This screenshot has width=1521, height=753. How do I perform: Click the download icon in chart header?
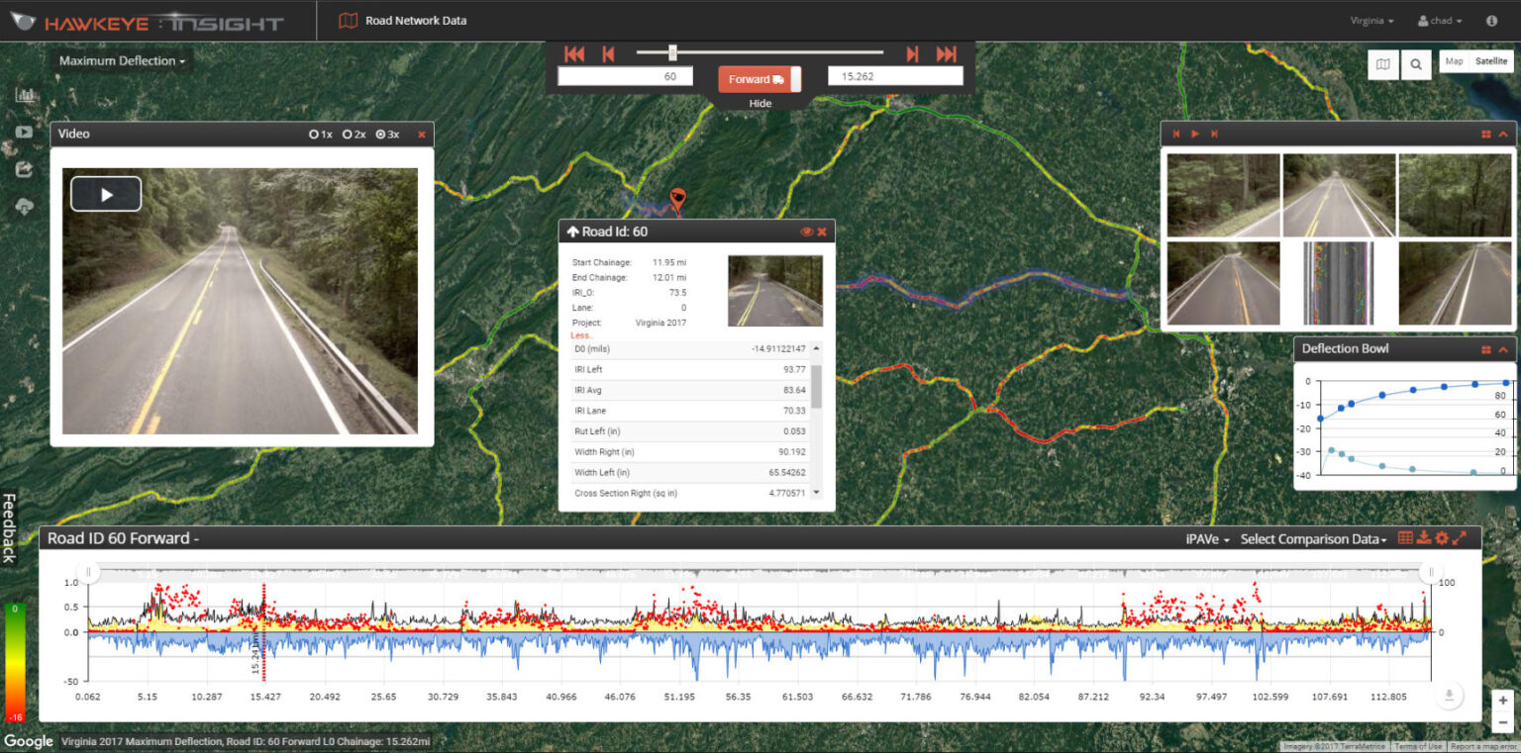point(1424,538)
